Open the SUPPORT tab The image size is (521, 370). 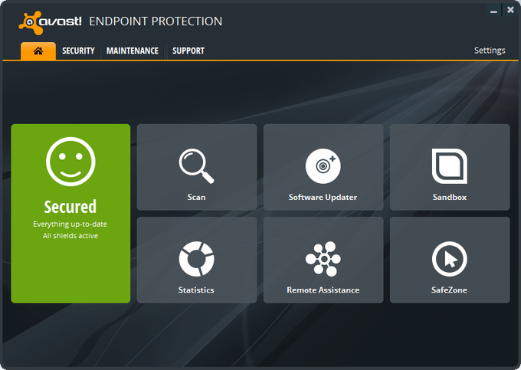pos(188,51)
